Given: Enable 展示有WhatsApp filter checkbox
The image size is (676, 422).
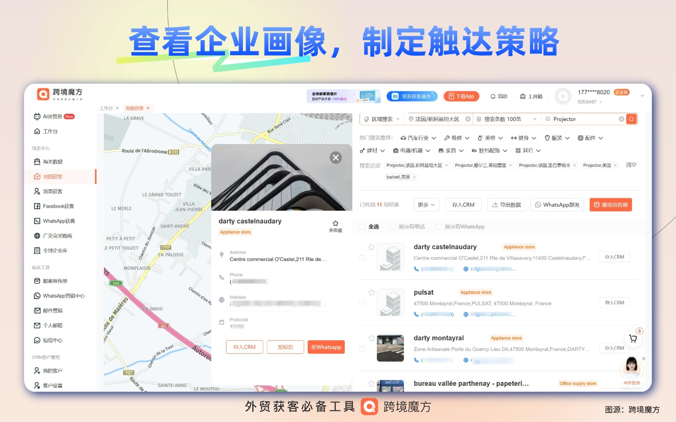Looking at the screenshot, I should 439,227.
